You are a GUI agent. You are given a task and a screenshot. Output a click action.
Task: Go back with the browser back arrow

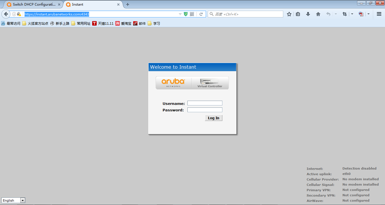click(x=6, y=14)
